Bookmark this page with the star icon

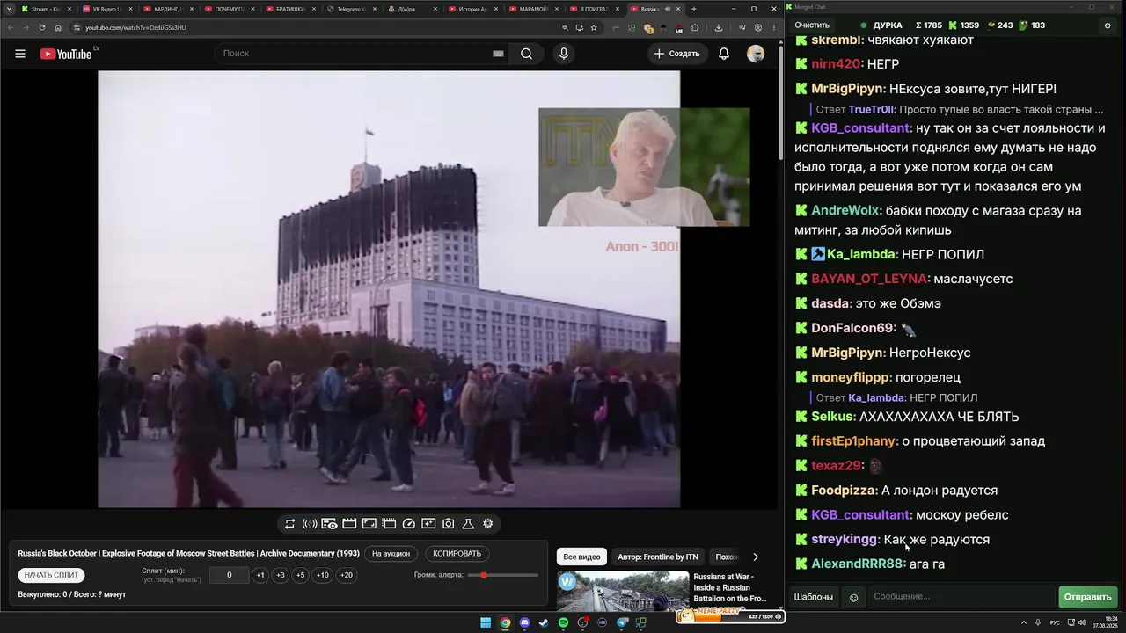point(594,27)
